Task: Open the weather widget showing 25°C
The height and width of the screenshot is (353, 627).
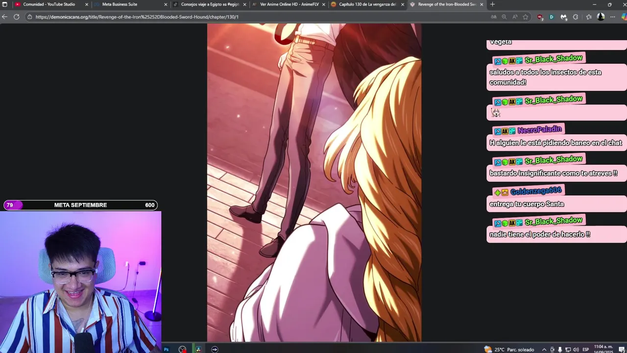Action: tap(509, 349)
